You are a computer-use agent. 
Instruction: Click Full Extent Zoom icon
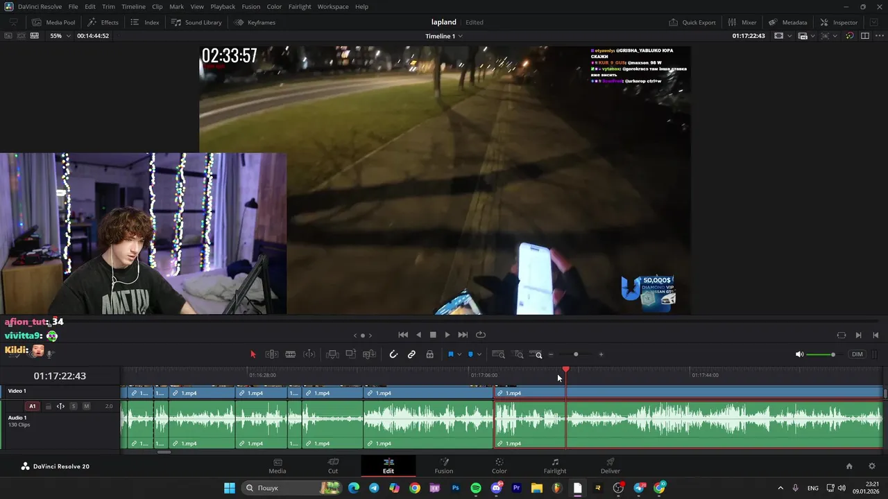pos(498,354)
